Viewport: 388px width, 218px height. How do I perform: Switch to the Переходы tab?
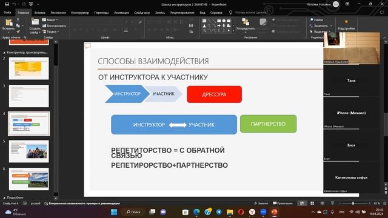[101, 12]
